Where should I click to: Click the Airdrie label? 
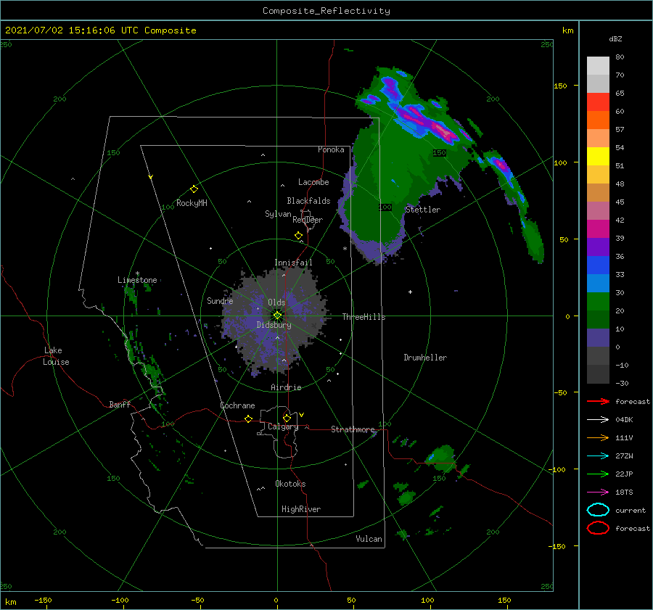[286, 387]
